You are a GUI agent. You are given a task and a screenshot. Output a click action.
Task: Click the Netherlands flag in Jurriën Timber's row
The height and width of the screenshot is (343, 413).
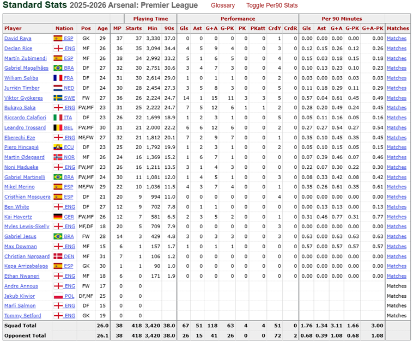pyautogui.click(x=58, y=88)
